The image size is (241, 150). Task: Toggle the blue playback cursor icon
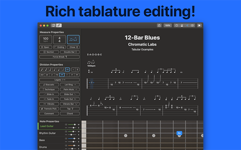click(187, 26)
